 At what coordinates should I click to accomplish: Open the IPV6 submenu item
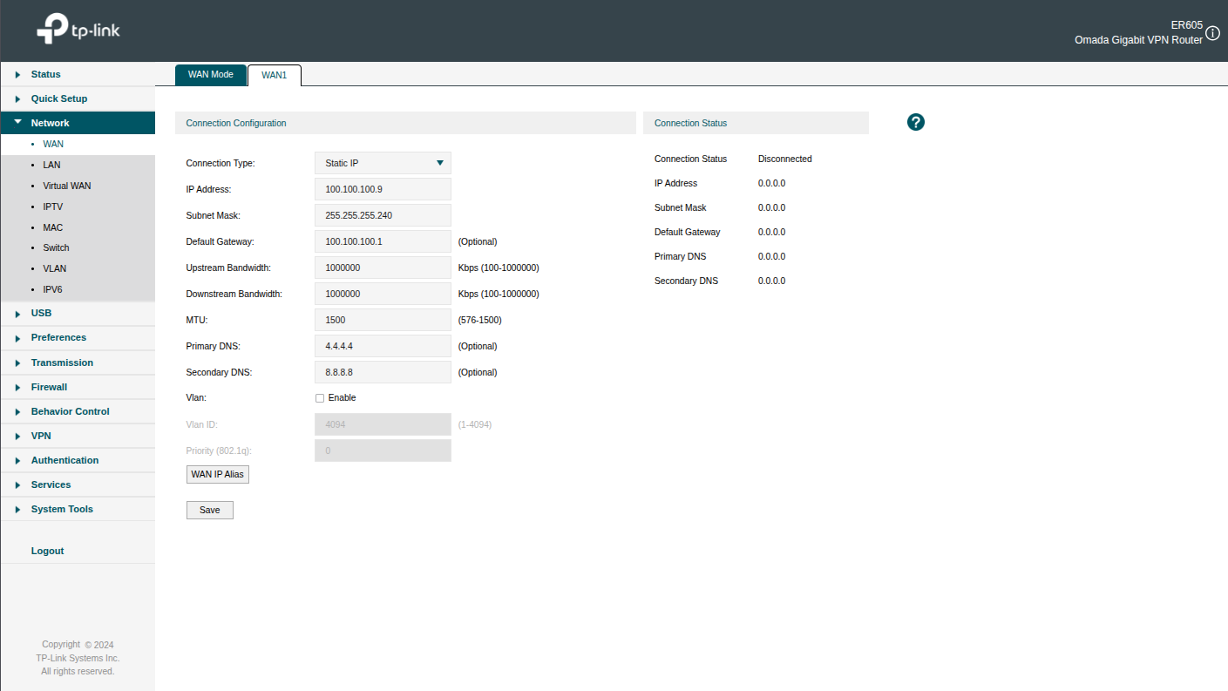[78, 289]
